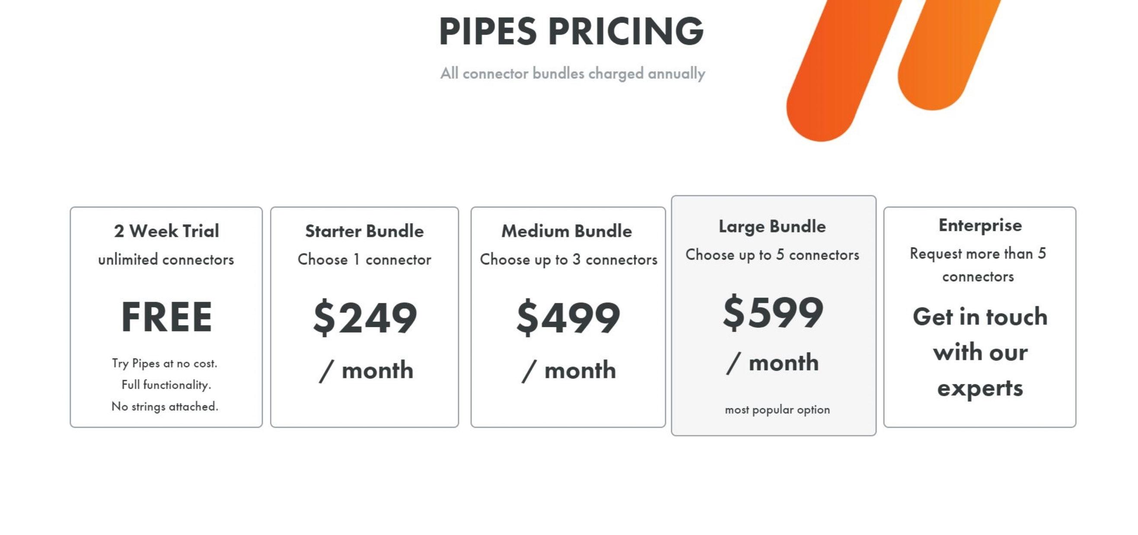The height and width of the screenshot is (535, 1138).
Task: Select the Enterprise plan title
Action: pyautogui.click(x=980, y=225)
